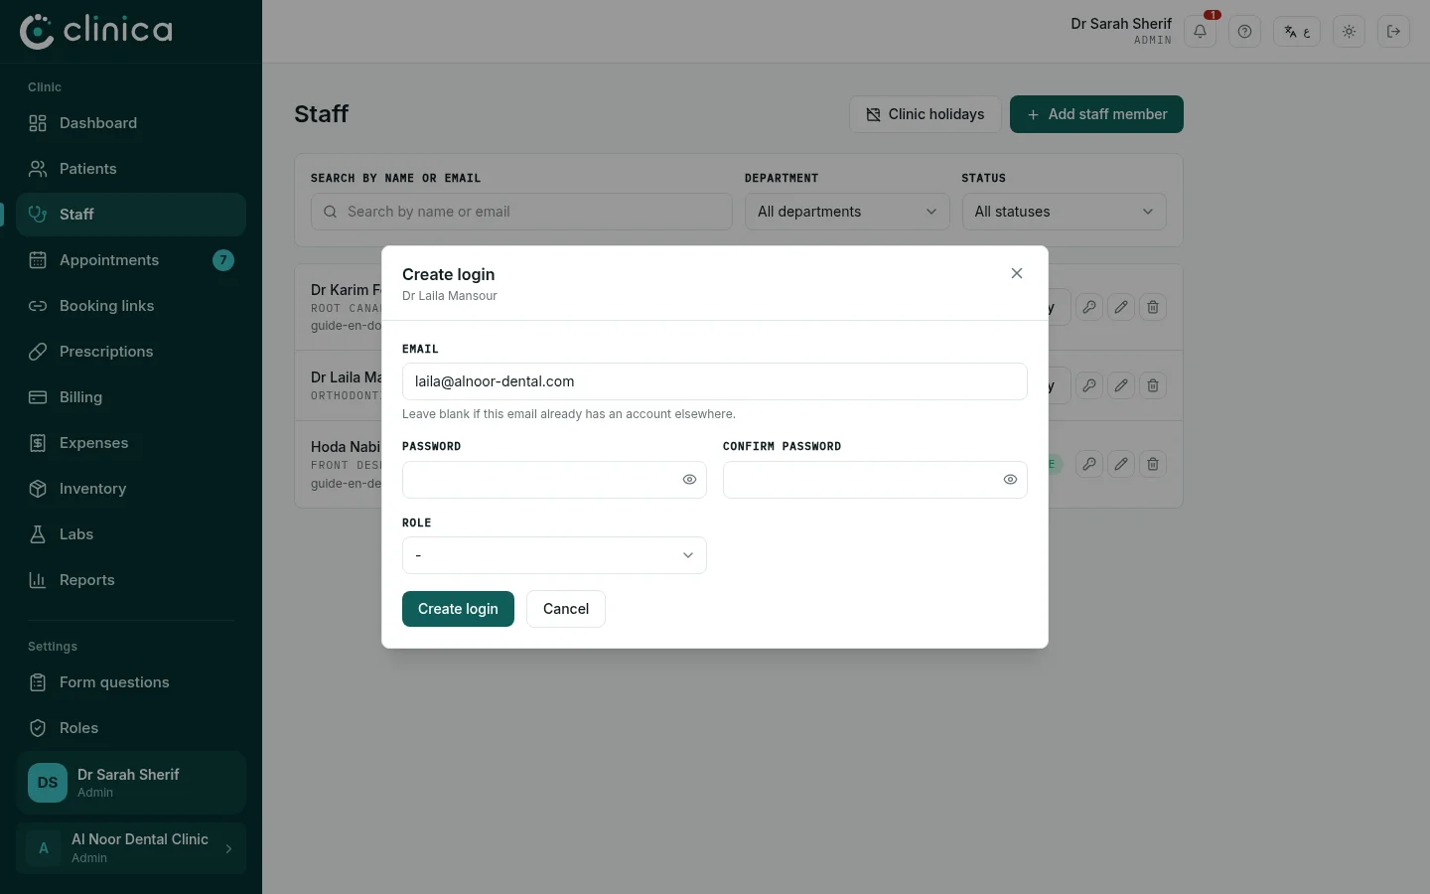Expand the All statuses filter
The image size is (1430, 894).
pos(1064,212)
